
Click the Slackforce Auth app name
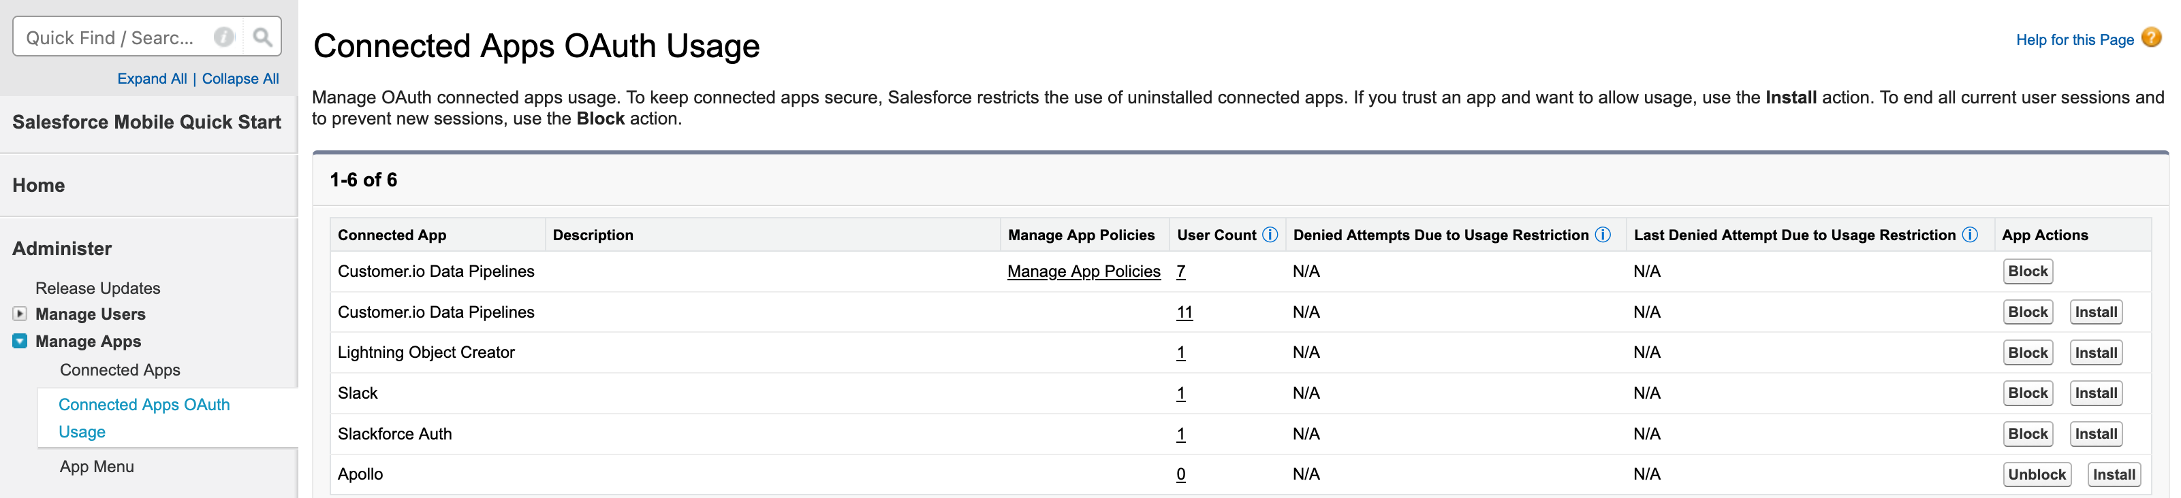[394, 434]
